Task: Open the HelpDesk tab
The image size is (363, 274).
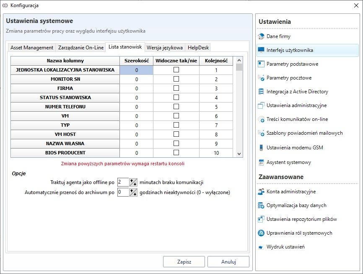Action: pos(198,48)
